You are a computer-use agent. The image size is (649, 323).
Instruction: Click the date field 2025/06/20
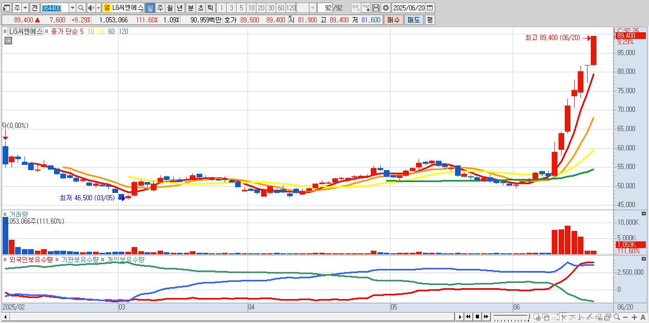[x=409, y=8]
